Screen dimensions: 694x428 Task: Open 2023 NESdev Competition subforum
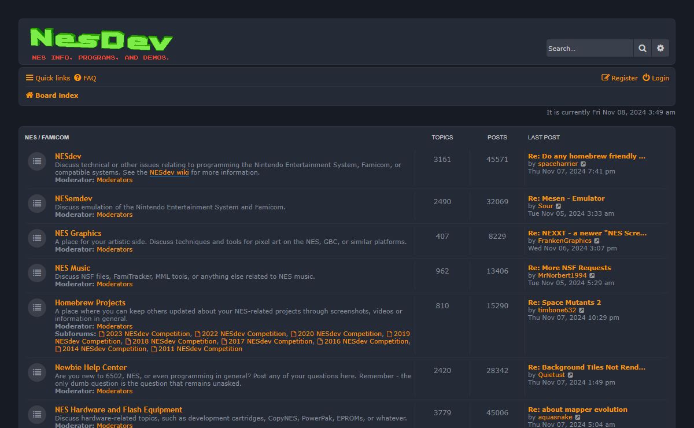(144, 334)
